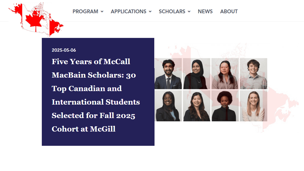Screen dimensions: 304x171
Task: Go to the NEWS page
Action: 205,11
